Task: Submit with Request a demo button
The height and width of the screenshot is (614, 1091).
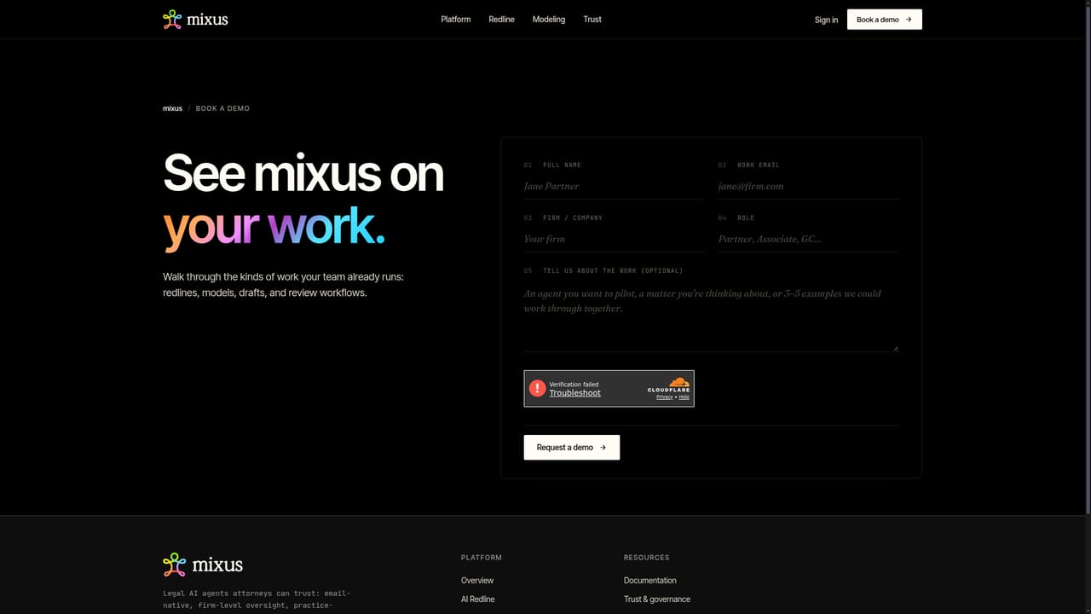Action: pyautogui.click(x=572, y=448)
